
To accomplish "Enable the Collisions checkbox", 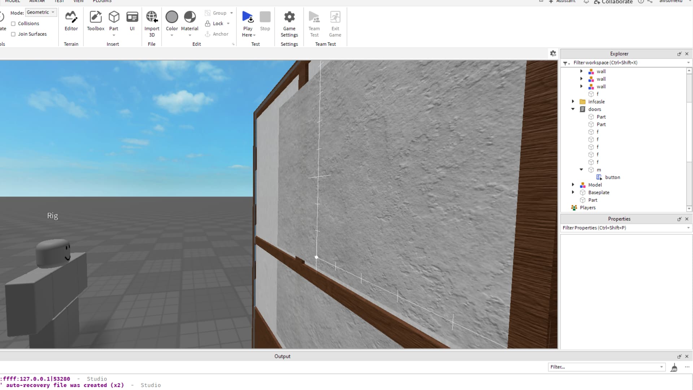I will point(13,23).
